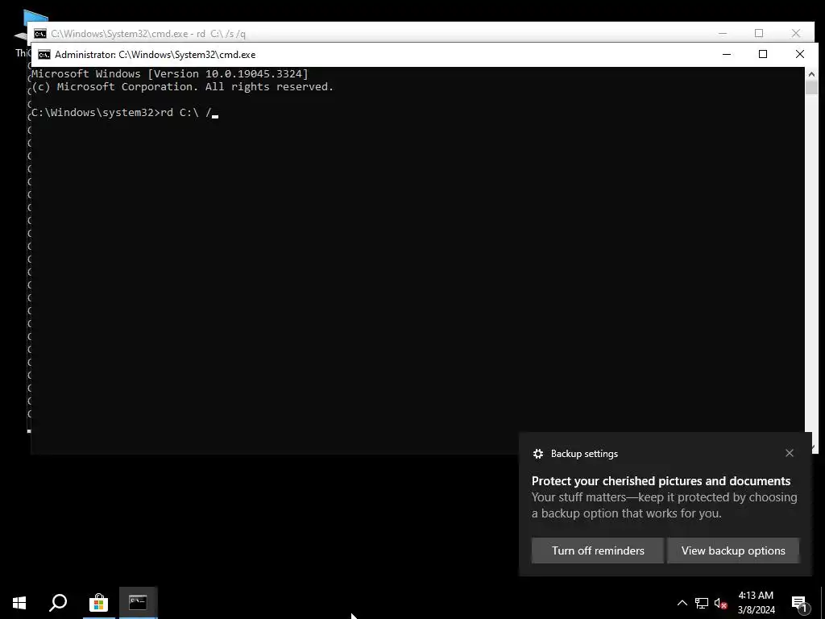The height and width of the screenshot is (619, 825).
Task: Show hidden system tray icons
Action: [x=682, y=603]
